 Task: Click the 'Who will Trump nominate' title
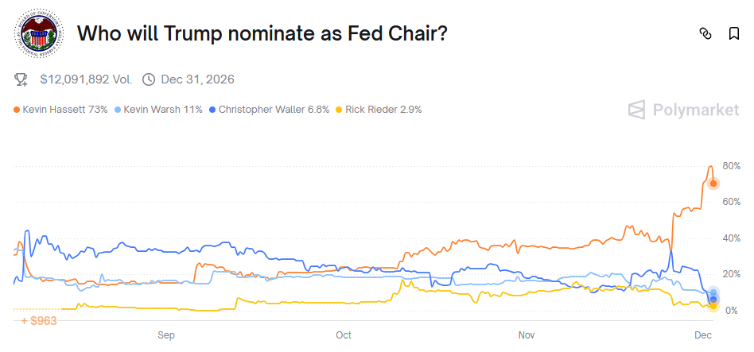point(262,34)
